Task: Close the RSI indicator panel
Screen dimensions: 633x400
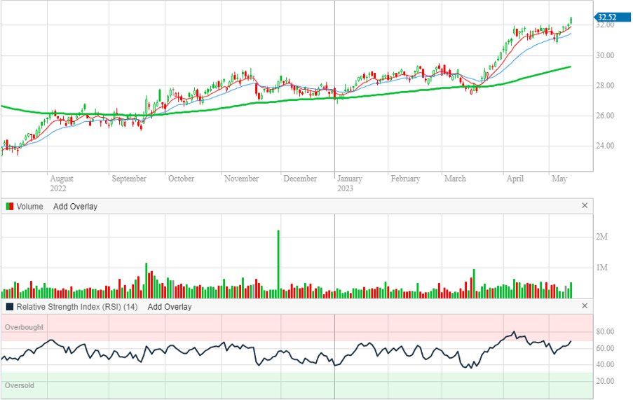Action: click(x=585, y=306)
